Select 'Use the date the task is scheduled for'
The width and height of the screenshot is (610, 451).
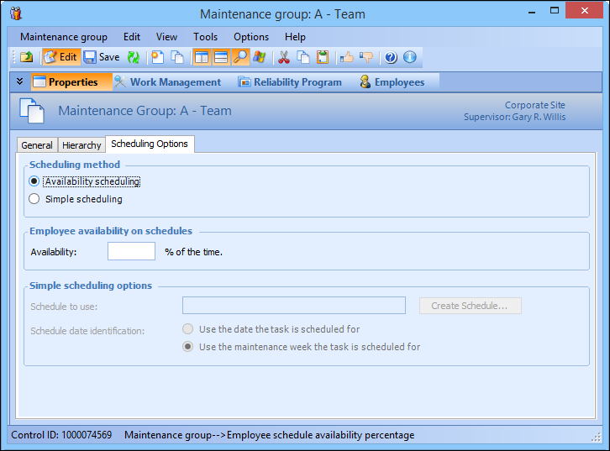(188, 329)
